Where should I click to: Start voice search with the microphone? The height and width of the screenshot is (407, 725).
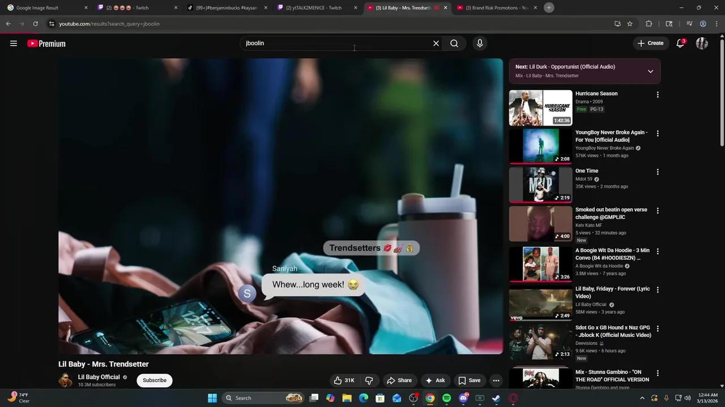[x=480, y=44]
